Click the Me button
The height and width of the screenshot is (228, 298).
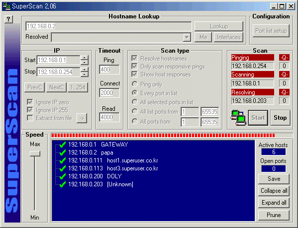click(203, 37)
